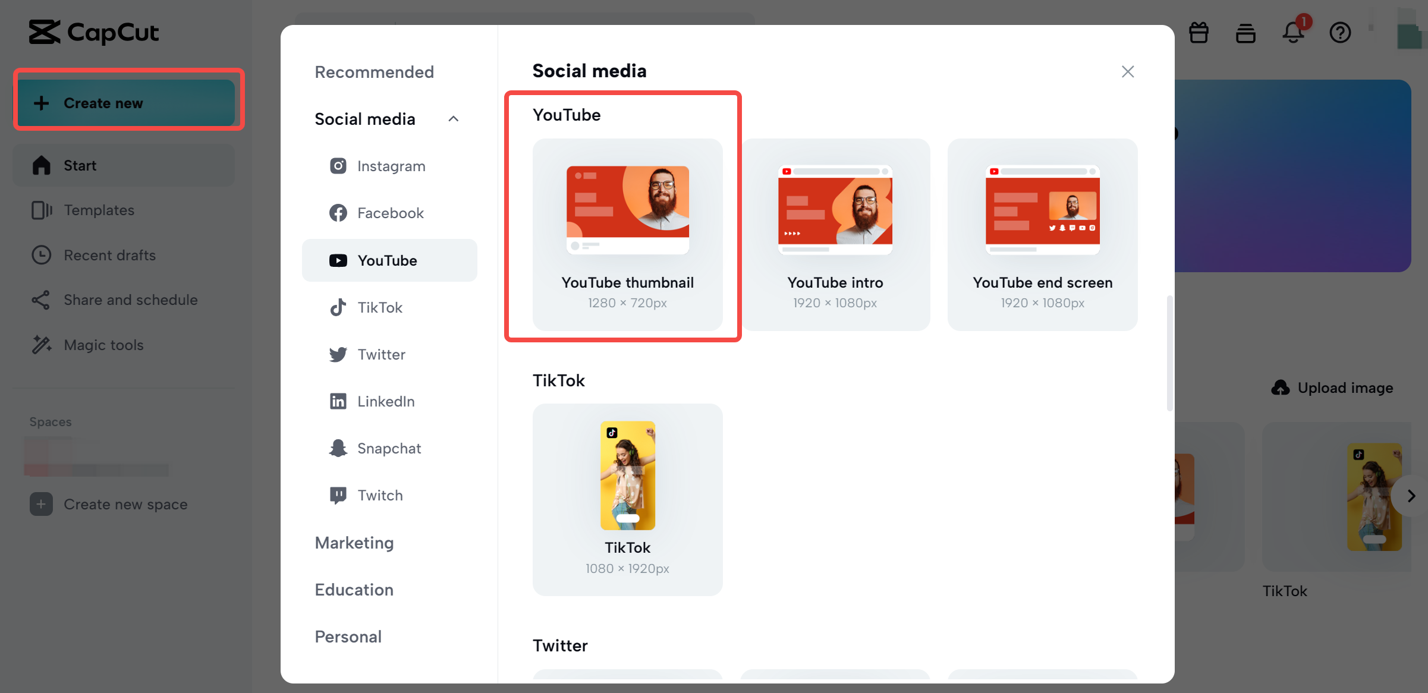
Task: Collapse the Social media section chevron
Action: (454, 119)
